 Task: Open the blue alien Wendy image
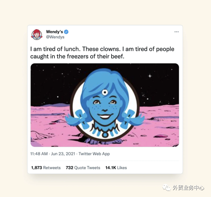pyautogui.click(x=105, y=105)
